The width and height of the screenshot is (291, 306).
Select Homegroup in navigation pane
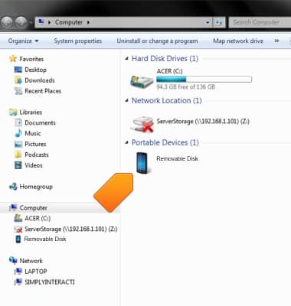36,187
